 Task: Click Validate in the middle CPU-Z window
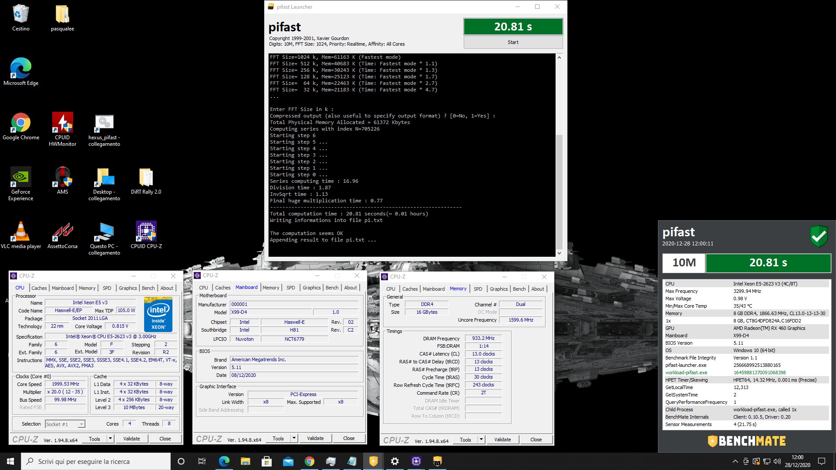pyautogui.click(x=315, y=438)
